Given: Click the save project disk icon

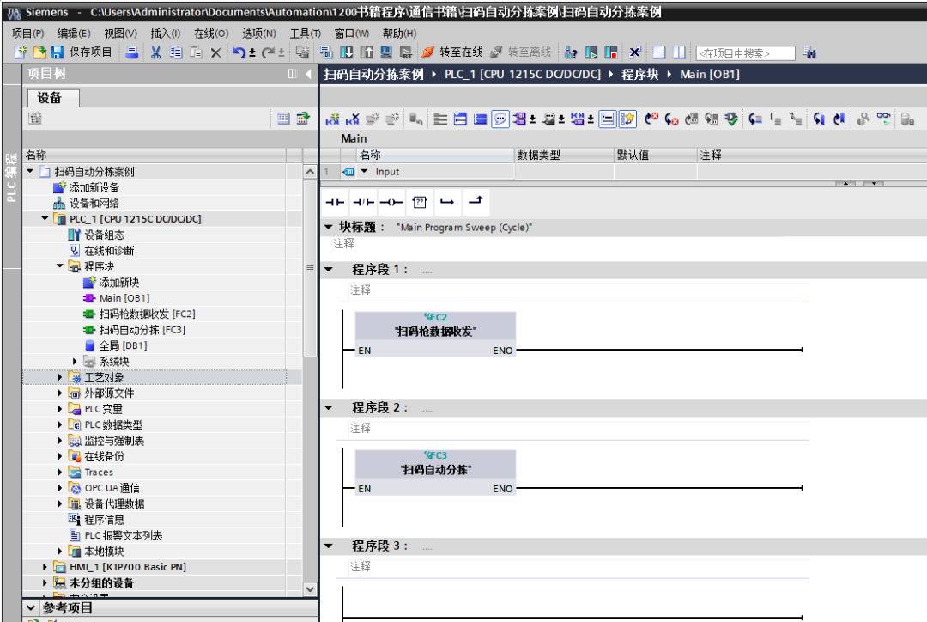Looking at the screenshot, I should (58, 52).
